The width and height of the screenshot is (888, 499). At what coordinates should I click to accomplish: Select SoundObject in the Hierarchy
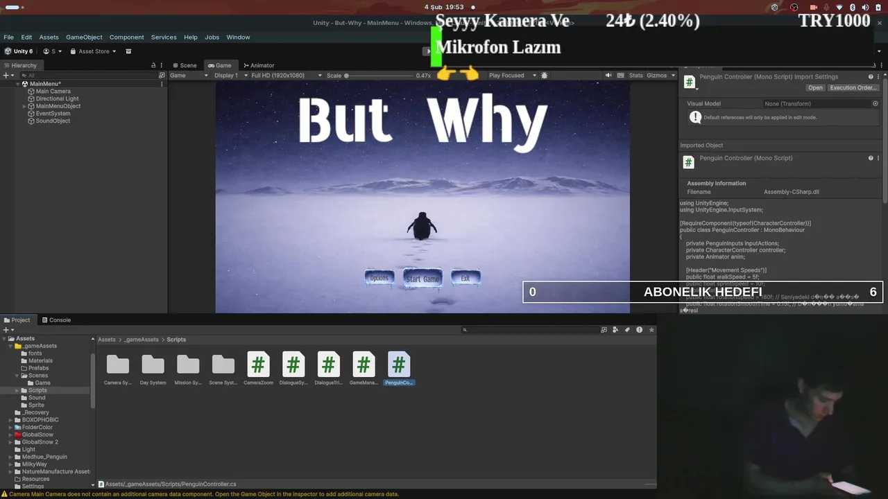click(53, 121)
